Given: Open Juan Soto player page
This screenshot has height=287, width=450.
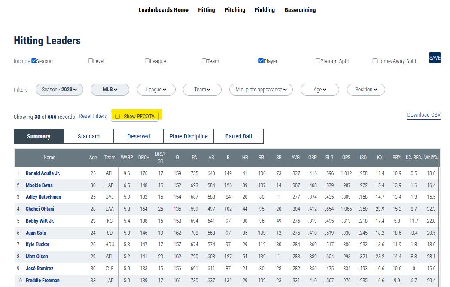Looking at the screenshot, I should 36,233.
